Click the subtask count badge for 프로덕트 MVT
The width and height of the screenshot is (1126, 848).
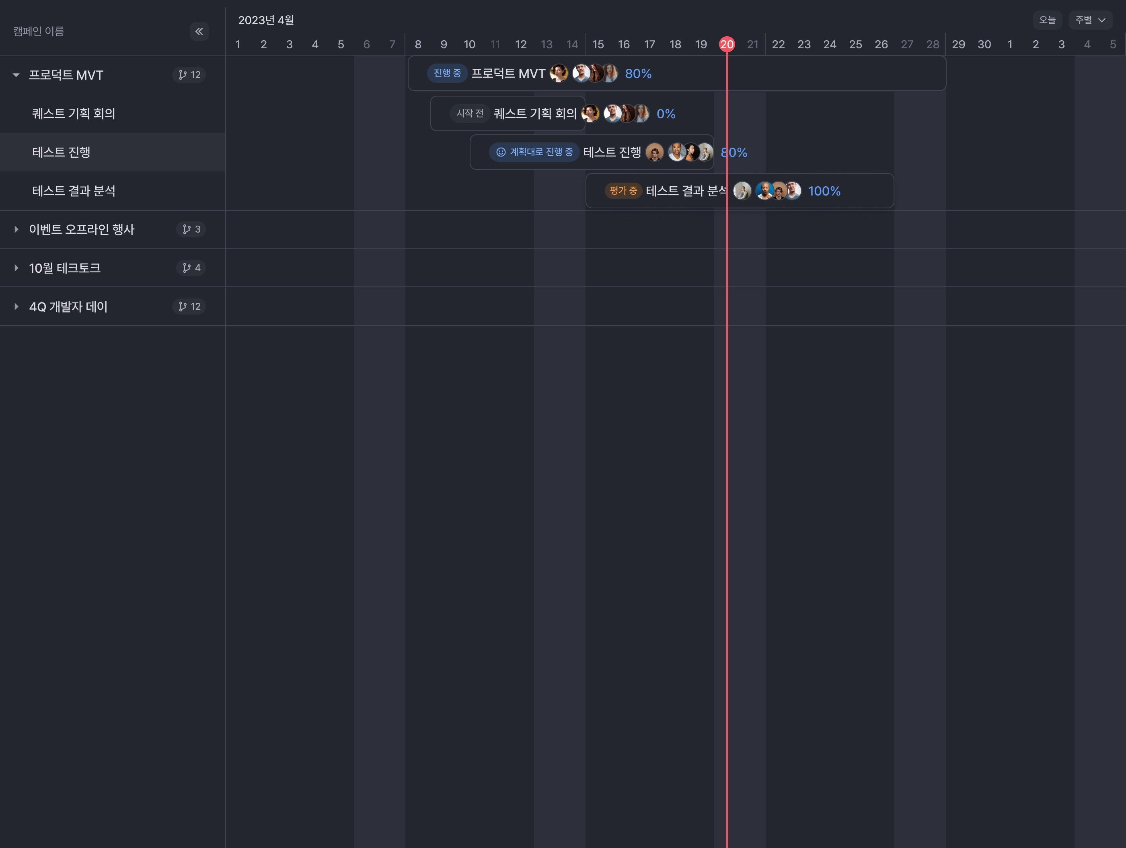click(x=189, y=75)
